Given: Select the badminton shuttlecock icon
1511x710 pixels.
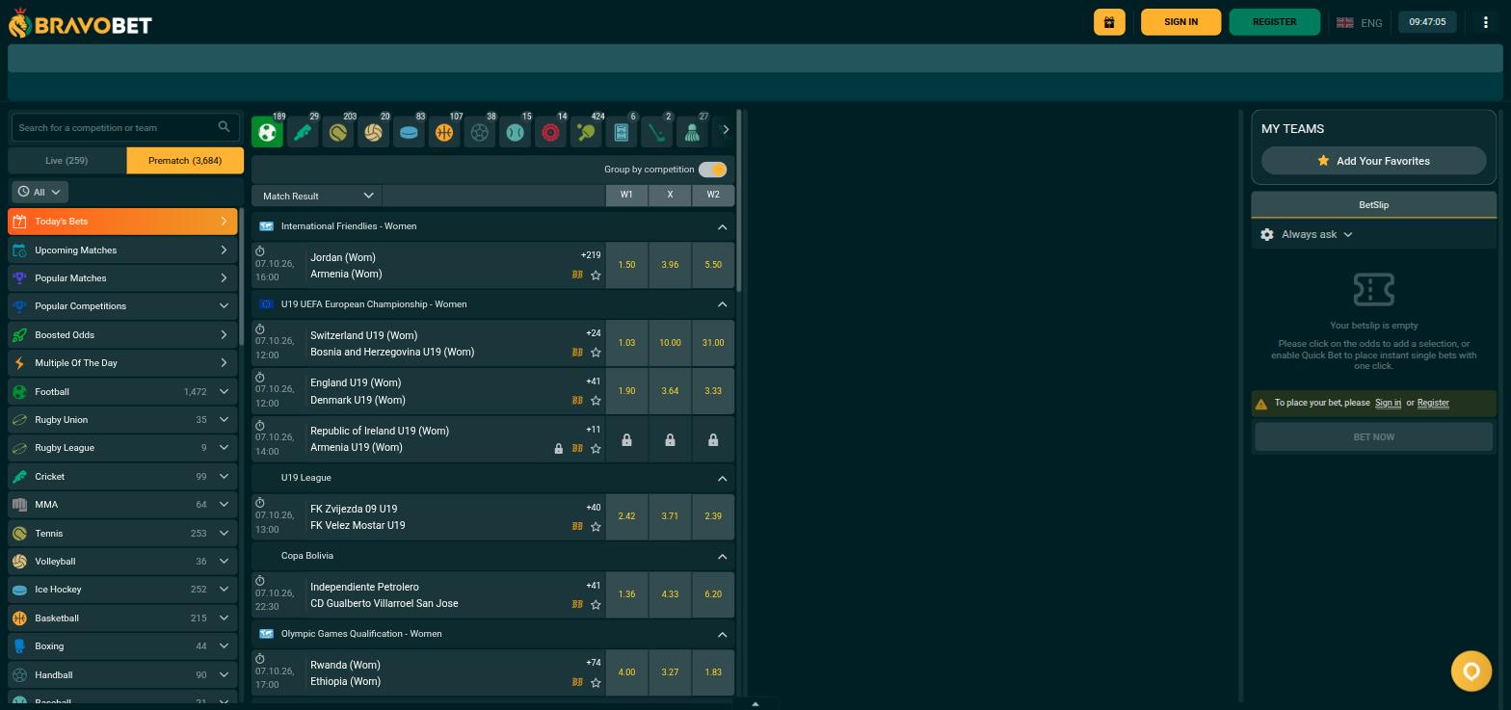Looking at the screenshot, I should 691,132.
